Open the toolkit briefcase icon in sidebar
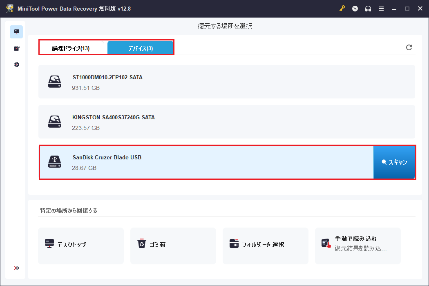This screenshot has height=286, width=429. (x=16, y=48)
